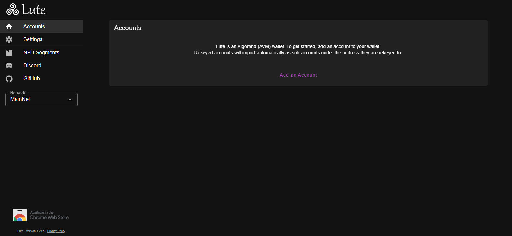Click the gear icon beside Settings
This screenshot has width=512, height=236.
tap(9, 39)
